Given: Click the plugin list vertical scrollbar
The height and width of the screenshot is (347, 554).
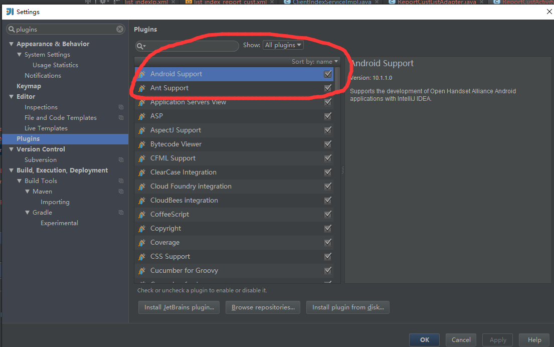Looking at the screenshot, I should click(337, 80).
